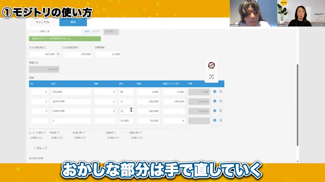Click the 25-001 field
Viewport: 325px width, 182px height.
pyautogui.click(x=111, y=31)
